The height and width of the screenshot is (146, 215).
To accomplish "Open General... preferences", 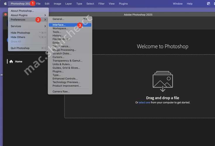I will click(x=70, y=19).
